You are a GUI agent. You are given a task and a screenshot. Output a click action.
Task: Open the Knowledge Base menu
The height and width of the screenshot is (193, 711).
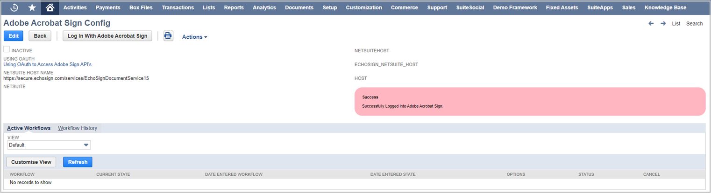click(665, 7)
